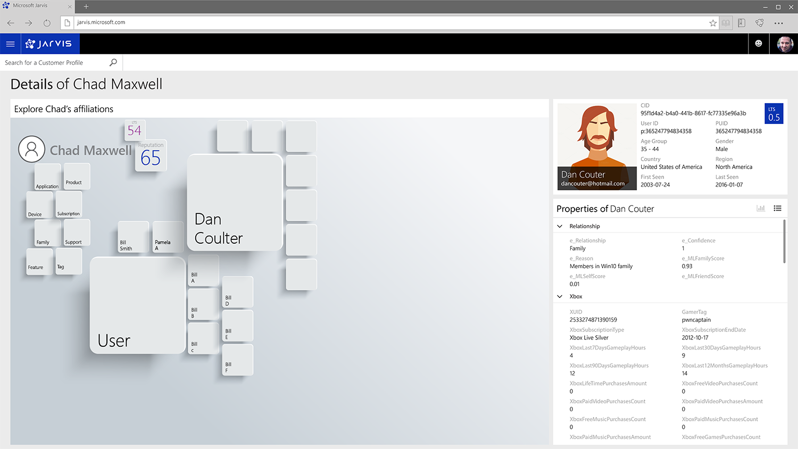The image size is (798, 449).
Task: Click 'Members in Win10 family' text
Action: 601,267
